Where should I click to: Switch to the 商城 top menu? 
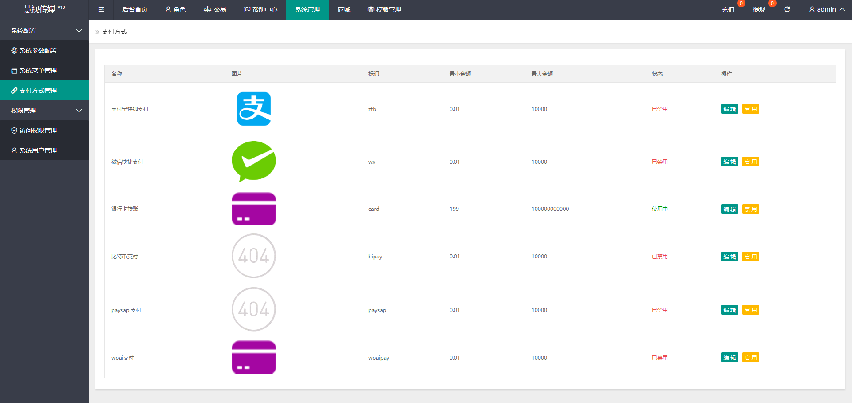344,9
